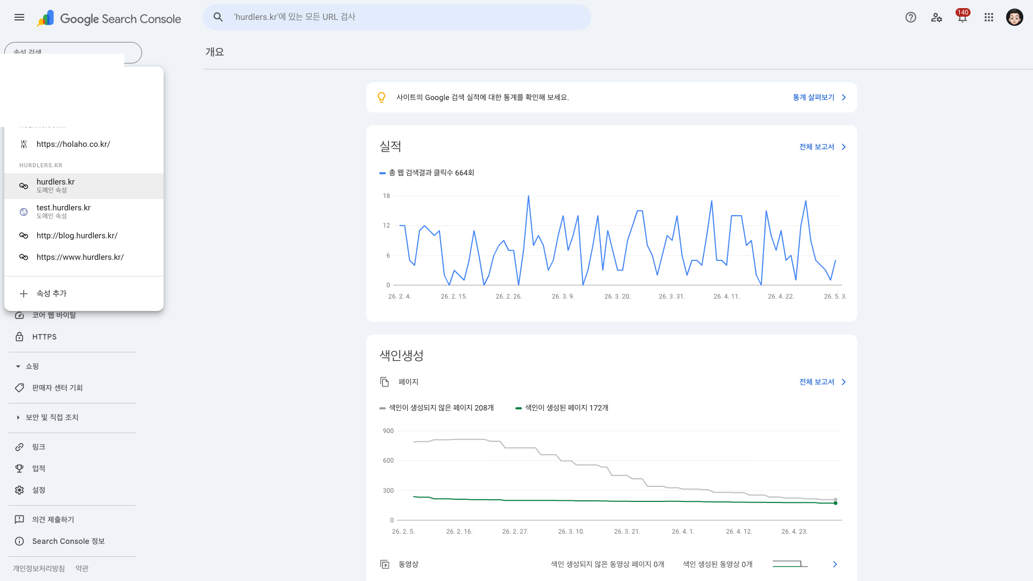Screen dimensions: 1033x581
Task: Open 개인정보처리방침 link
Action: pos(39,569)
